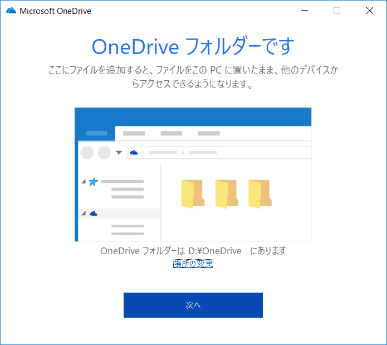Close the Microsoft OneDrive window
The height and width of the screenshot is (345, 387).
pyautogui.click(x=370, y=11)
